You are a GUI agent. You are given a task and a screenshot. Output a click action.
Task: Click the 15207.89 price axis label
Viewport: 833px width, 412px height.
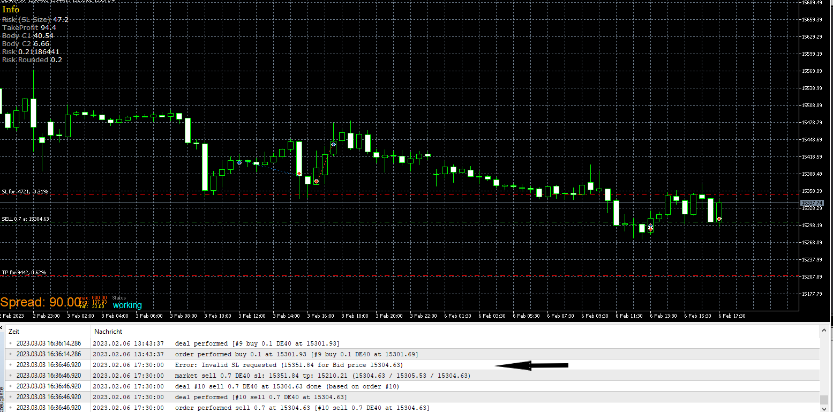812,277
